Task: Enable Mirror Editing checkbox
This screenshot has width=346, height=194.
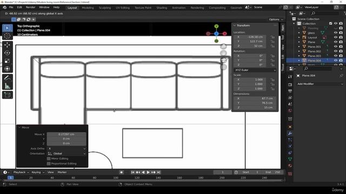Action: pos(49,158)
